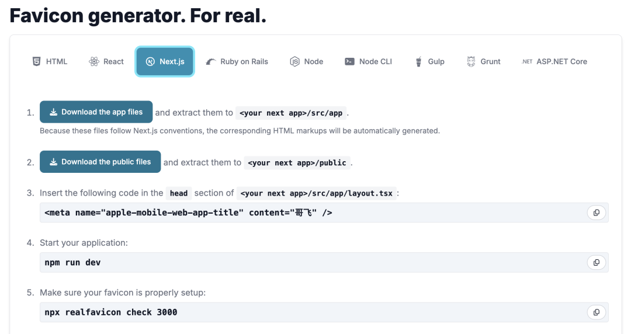This screenshot has height=334, width=631.
Task: Open the Grunt tab
Action: pyautogui.click(x=484, y=61)
